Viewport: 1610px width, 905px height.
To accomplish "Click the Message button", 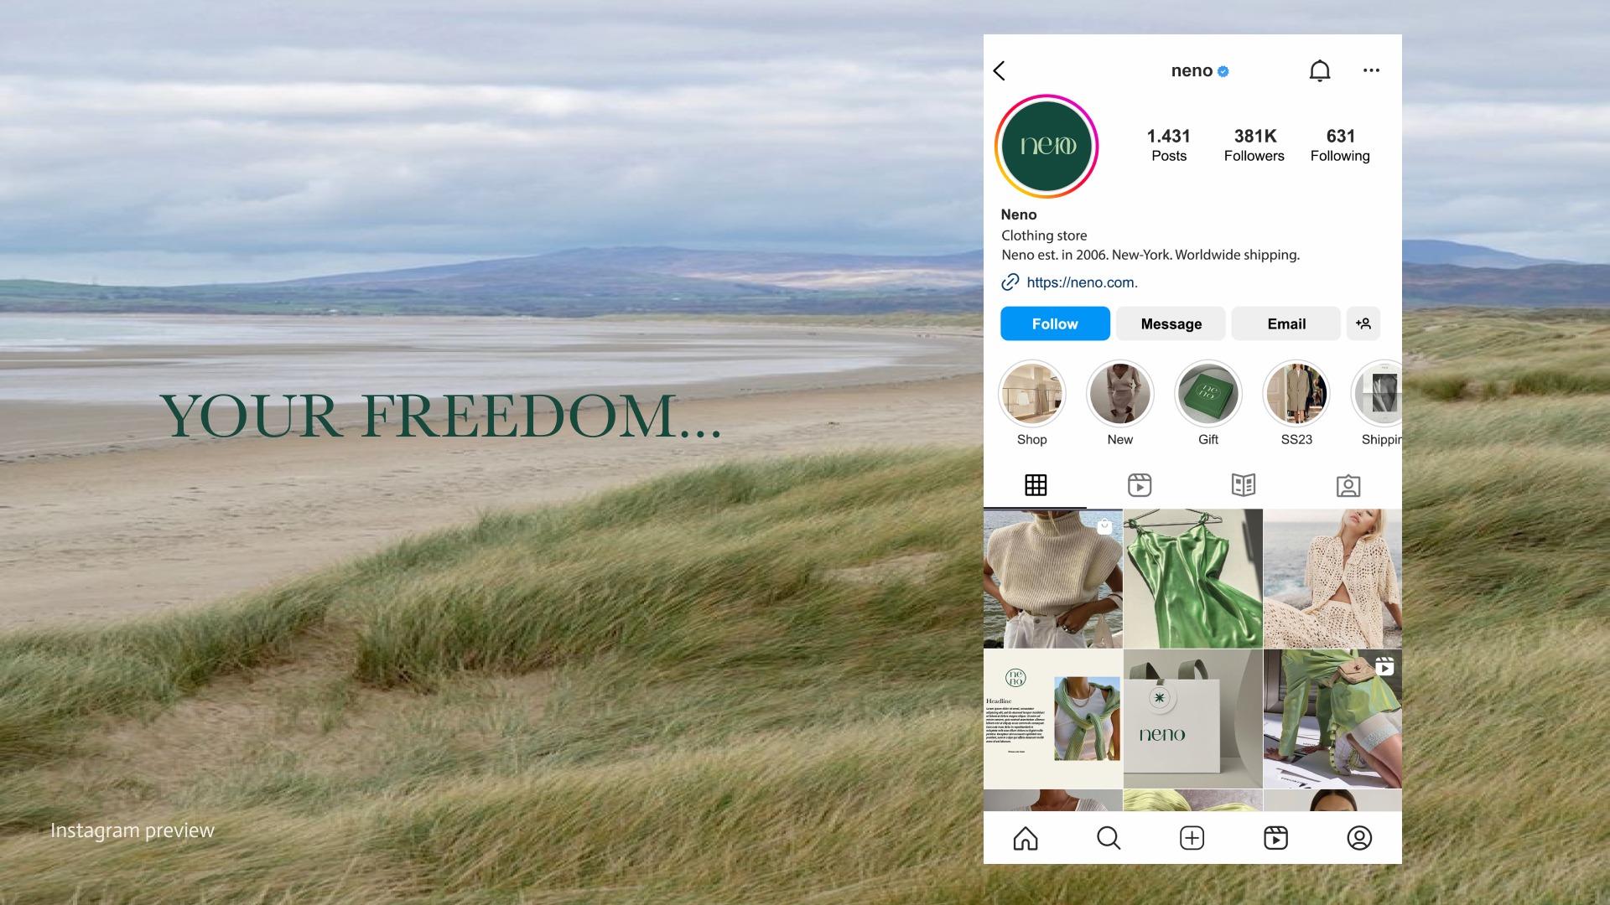I will pos(1171,323).
